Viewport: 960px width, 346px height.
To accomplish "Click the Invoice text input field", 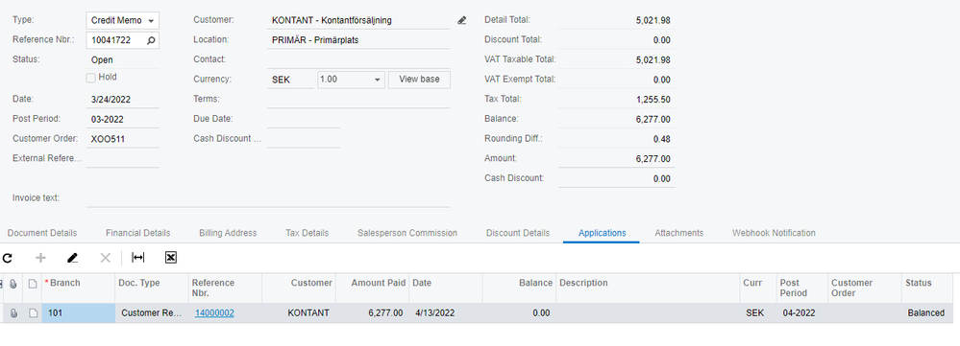I will click(268, 198).
